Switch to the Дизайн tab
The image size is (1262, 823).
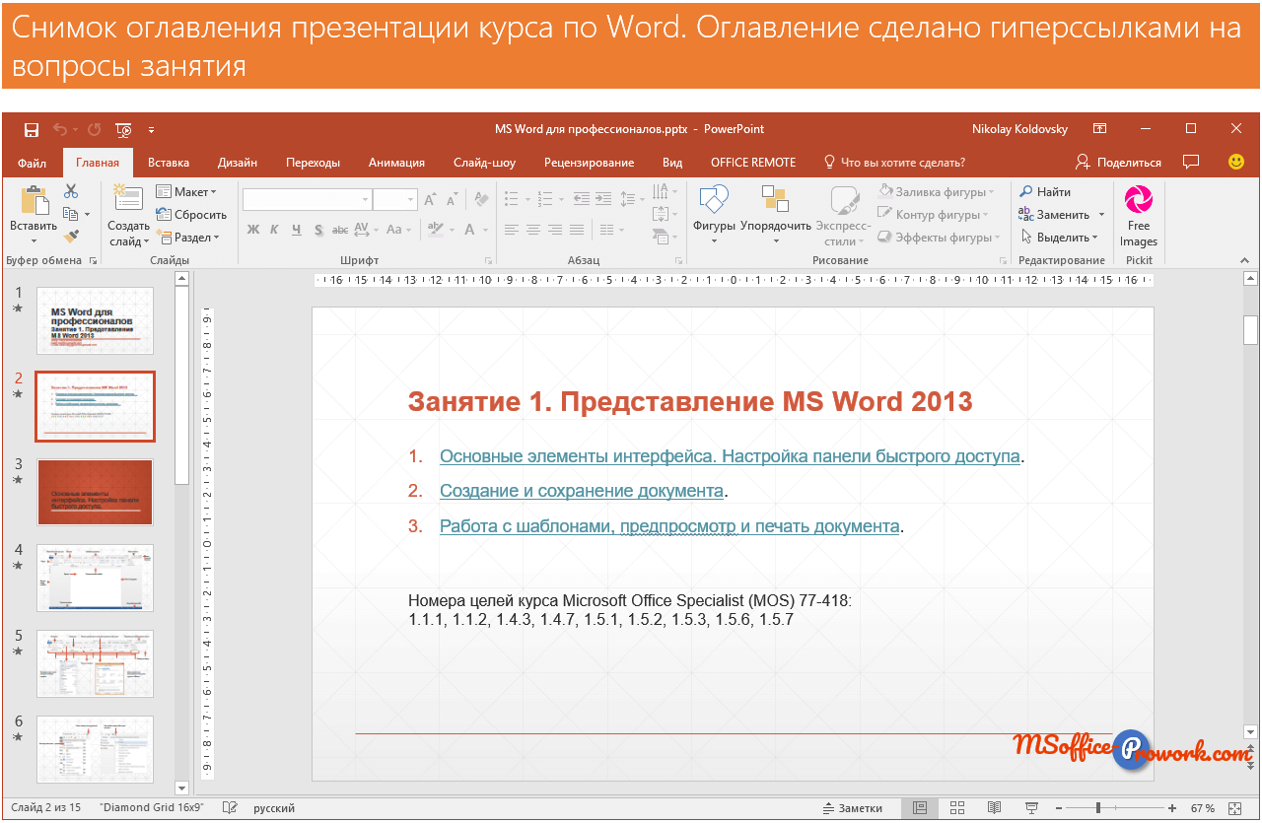click(238, 162)
